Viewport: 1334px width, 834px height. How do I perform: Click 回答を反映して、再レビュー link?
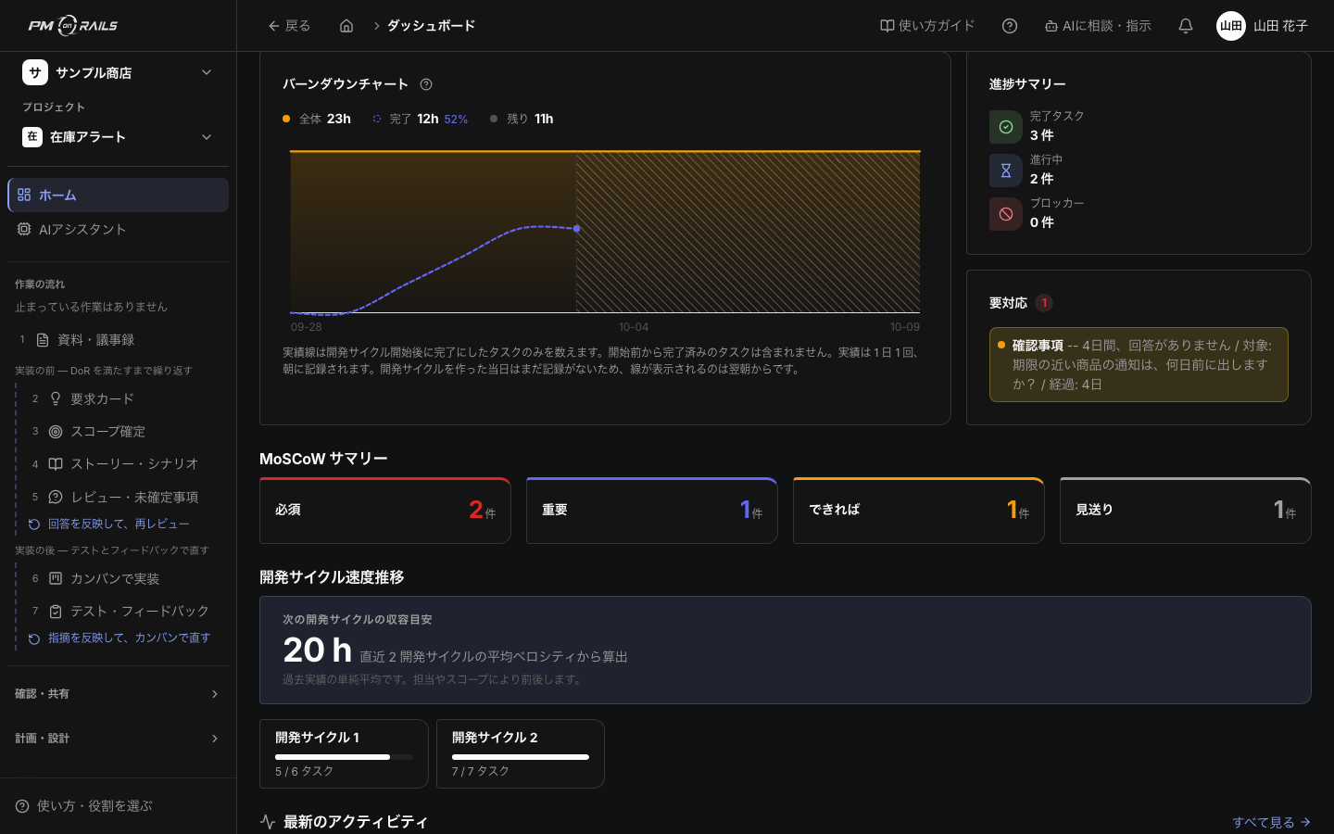[109, 524]
